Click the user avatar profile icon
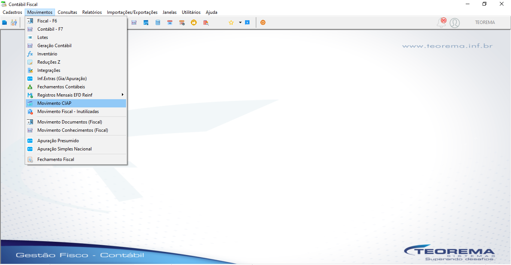The width and height of the screenshot is (511, 265). click(455, 23)
